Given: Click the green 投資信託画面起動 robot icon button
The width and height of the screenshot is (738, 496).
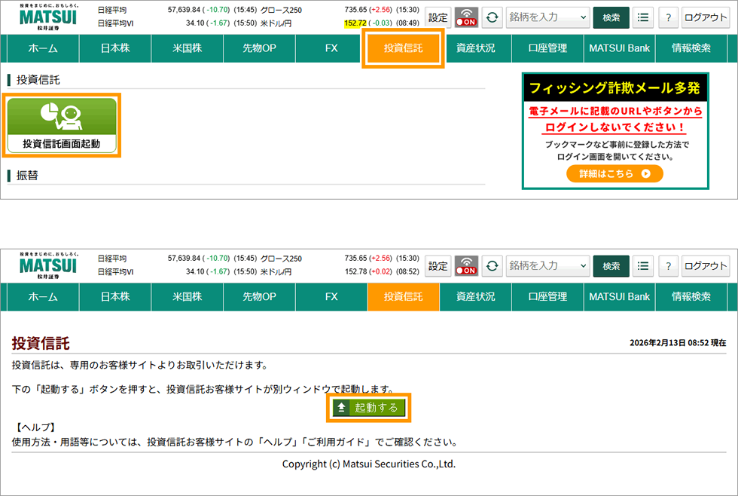Looking at the screenshot, I should tap(62, 125).
